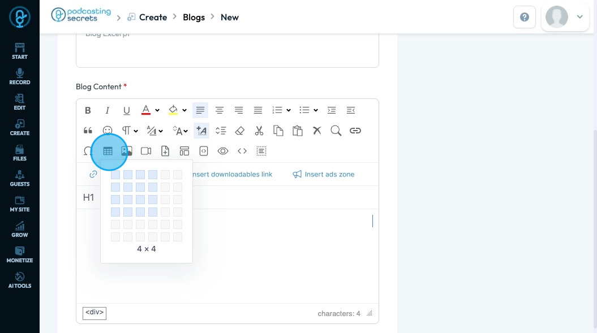Click the Blogs breadcrumb link
Viewport: 597px width, 333px height.
coord(194,17)
